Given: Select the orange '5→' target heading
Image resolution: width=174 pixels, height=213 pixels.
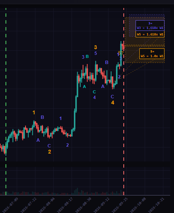Looking at the screenshot, I should 152,51.
